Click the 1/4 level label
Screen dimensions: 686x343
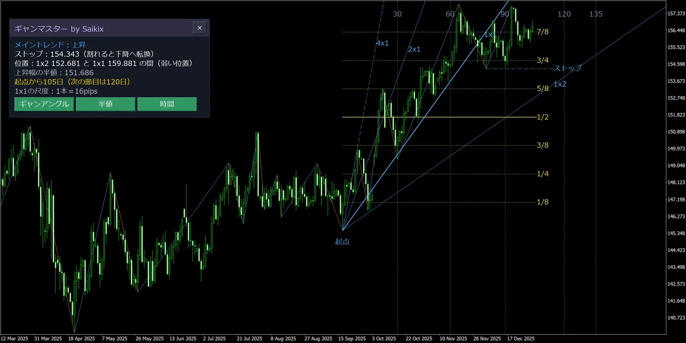(543, 174)
